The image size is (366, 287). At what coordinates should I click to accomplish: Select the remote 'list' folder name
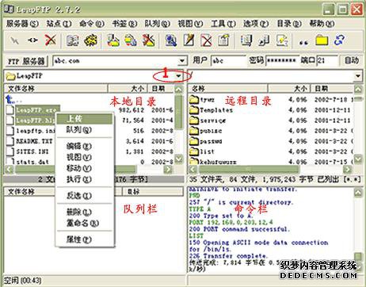pos(207,151)
